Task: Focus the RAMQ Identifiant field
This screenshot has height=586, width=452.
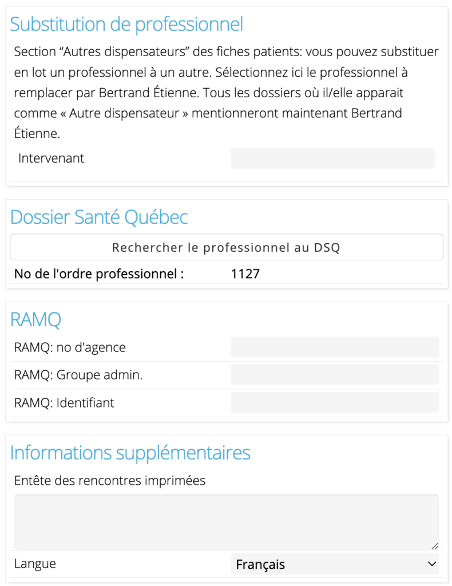Action: [335, 402]
